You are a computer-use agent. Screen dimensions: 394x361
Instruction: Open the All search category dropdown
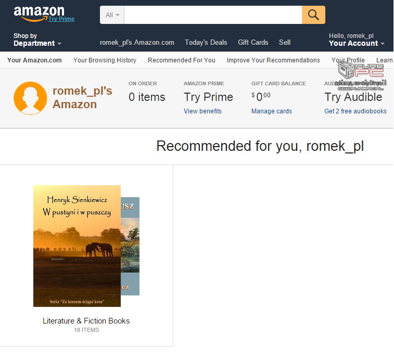click(x=112, y=15)
